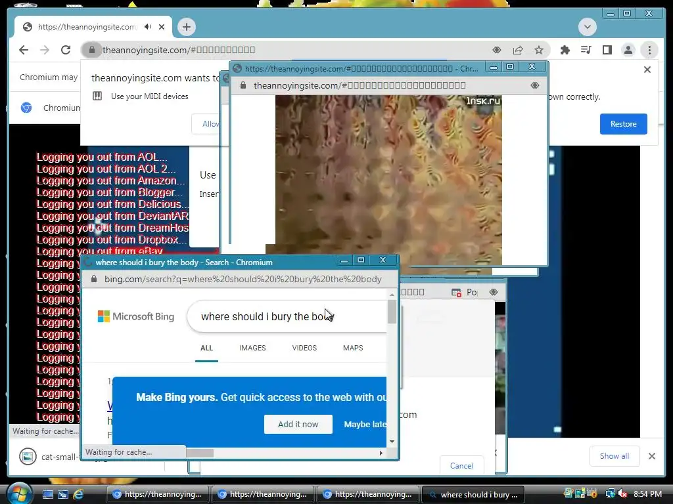Click the back arrow in main Chromium window

(x=24, y=50)
